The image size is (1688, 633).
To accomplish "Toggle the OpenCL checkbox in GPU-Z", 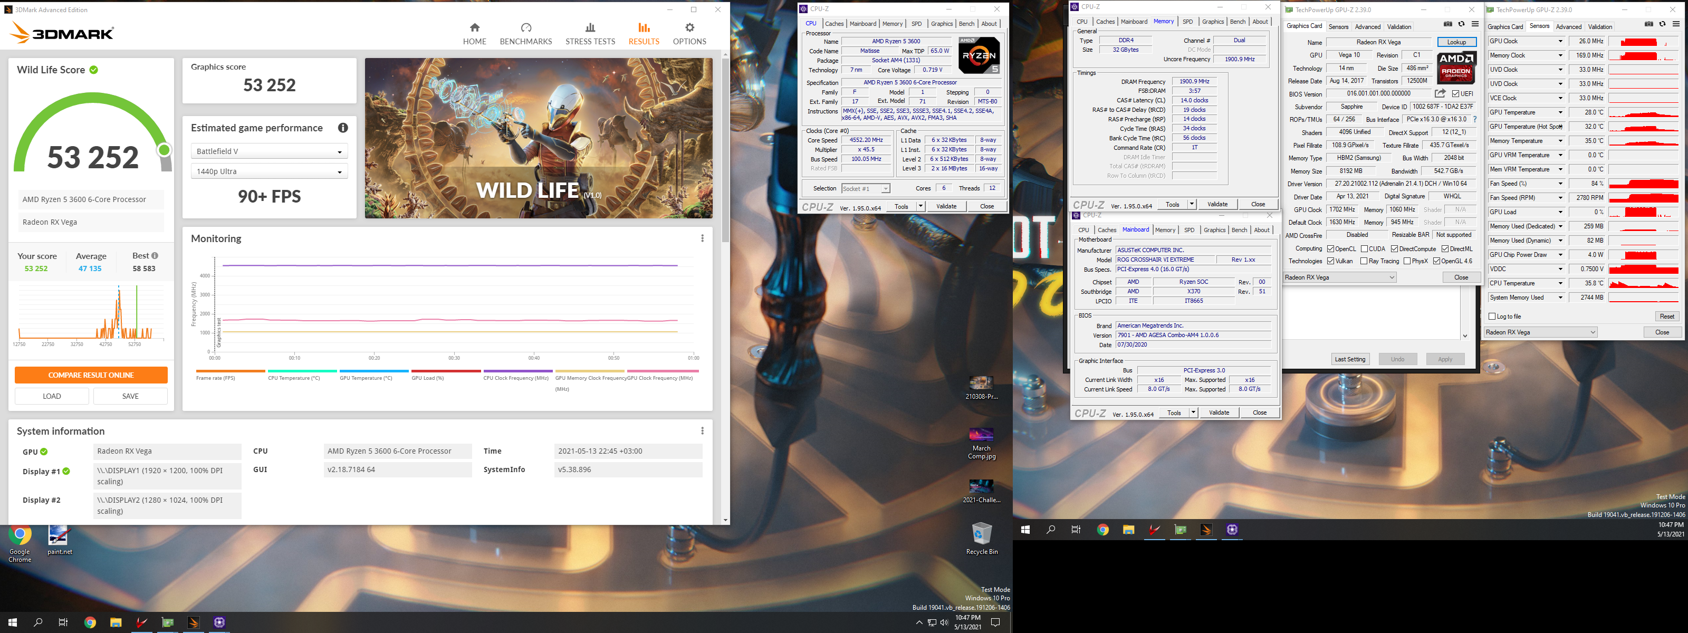I will click(1331, 249).
